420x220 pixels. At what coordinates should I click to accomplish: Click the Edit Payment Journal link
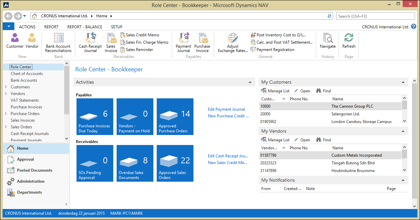click(x=226, y=109)
